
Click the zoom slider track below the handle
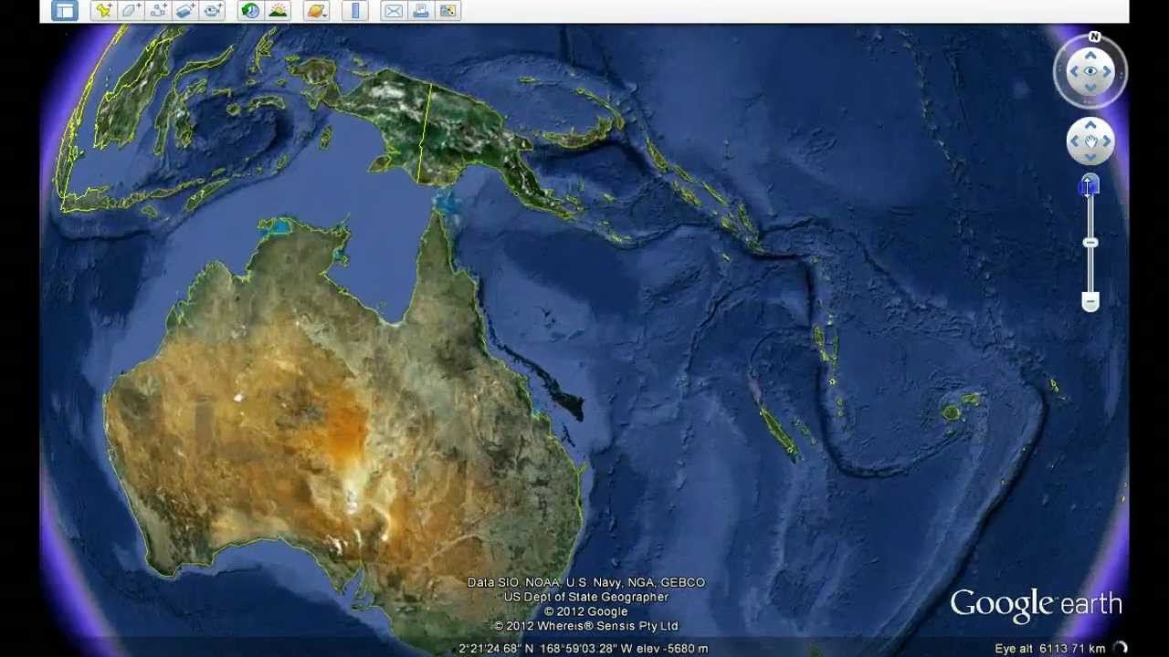(x=1090, y=268)
